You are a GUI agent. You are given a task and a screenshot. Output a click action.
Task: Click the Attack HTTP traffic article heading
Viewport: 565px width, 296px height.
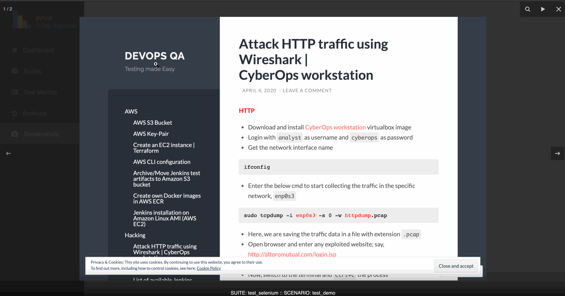pos(313,59)
